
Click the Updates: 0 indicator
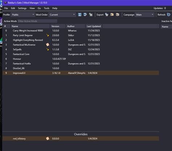click(x=160, y=8)
